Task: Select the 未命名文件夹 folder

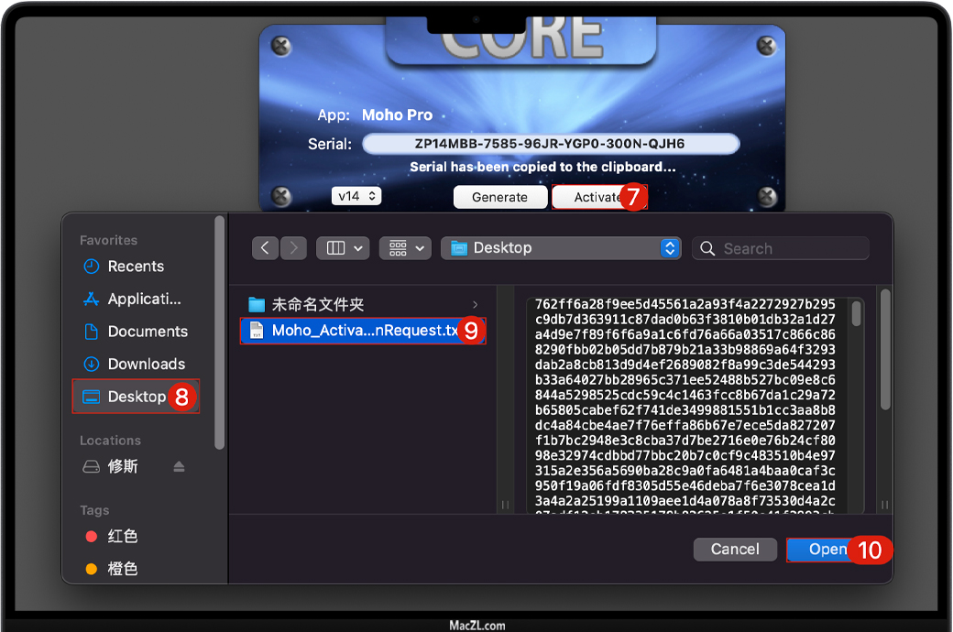Action: pos(317,304)
